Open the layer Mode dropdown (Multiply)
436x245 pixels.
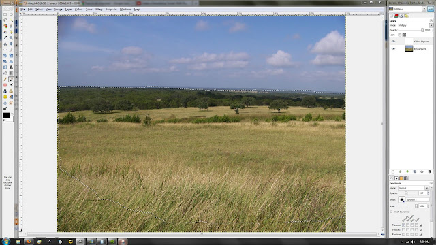click(431, 25)
